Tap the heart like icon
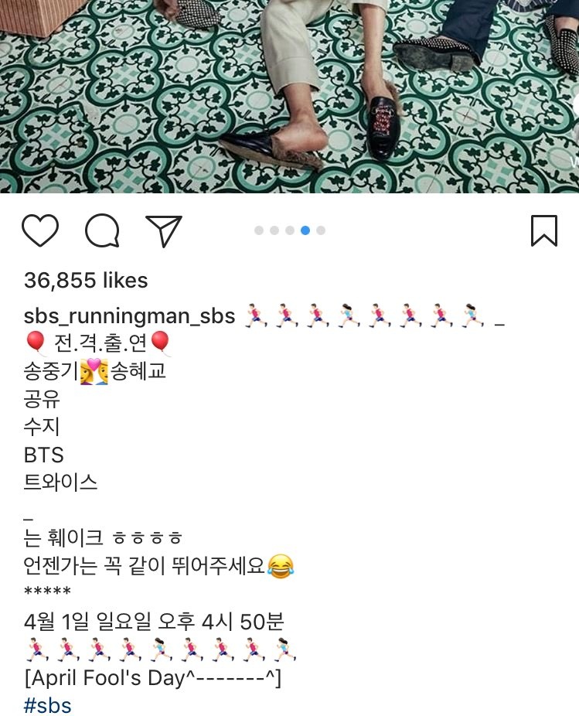 pos(40,230)
